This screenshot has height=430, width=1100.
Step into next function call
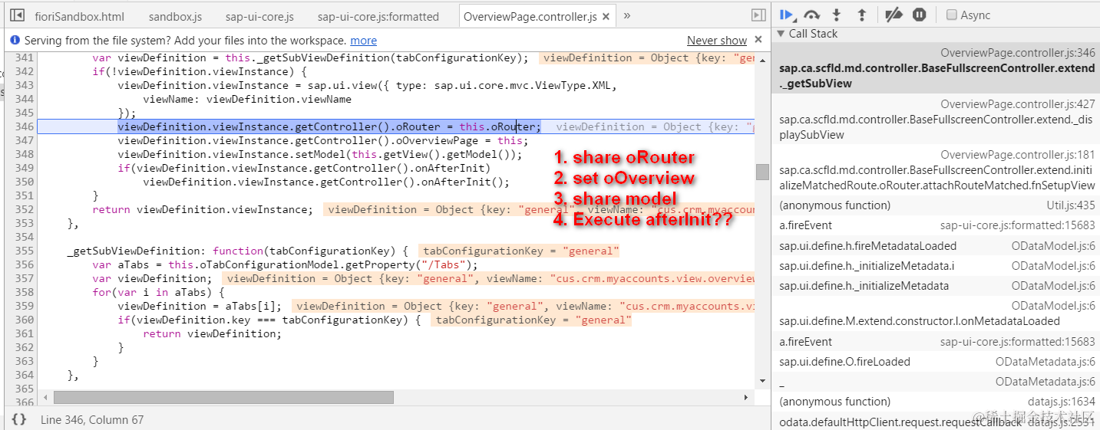pos(837,15)
